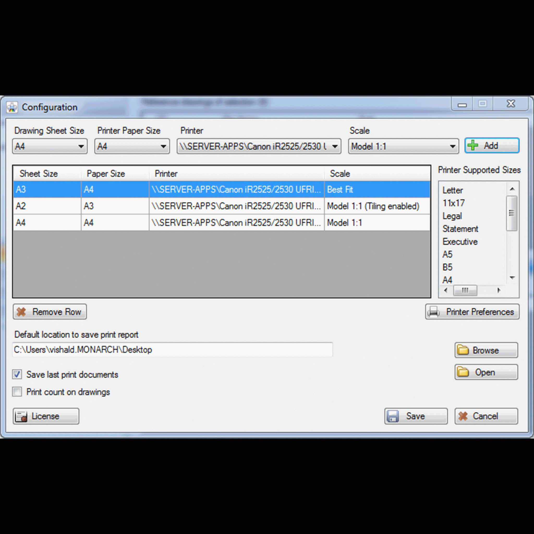Click the default save location path field
The height and width of the screenshot is (534, 534).
(x=172, y=350)
